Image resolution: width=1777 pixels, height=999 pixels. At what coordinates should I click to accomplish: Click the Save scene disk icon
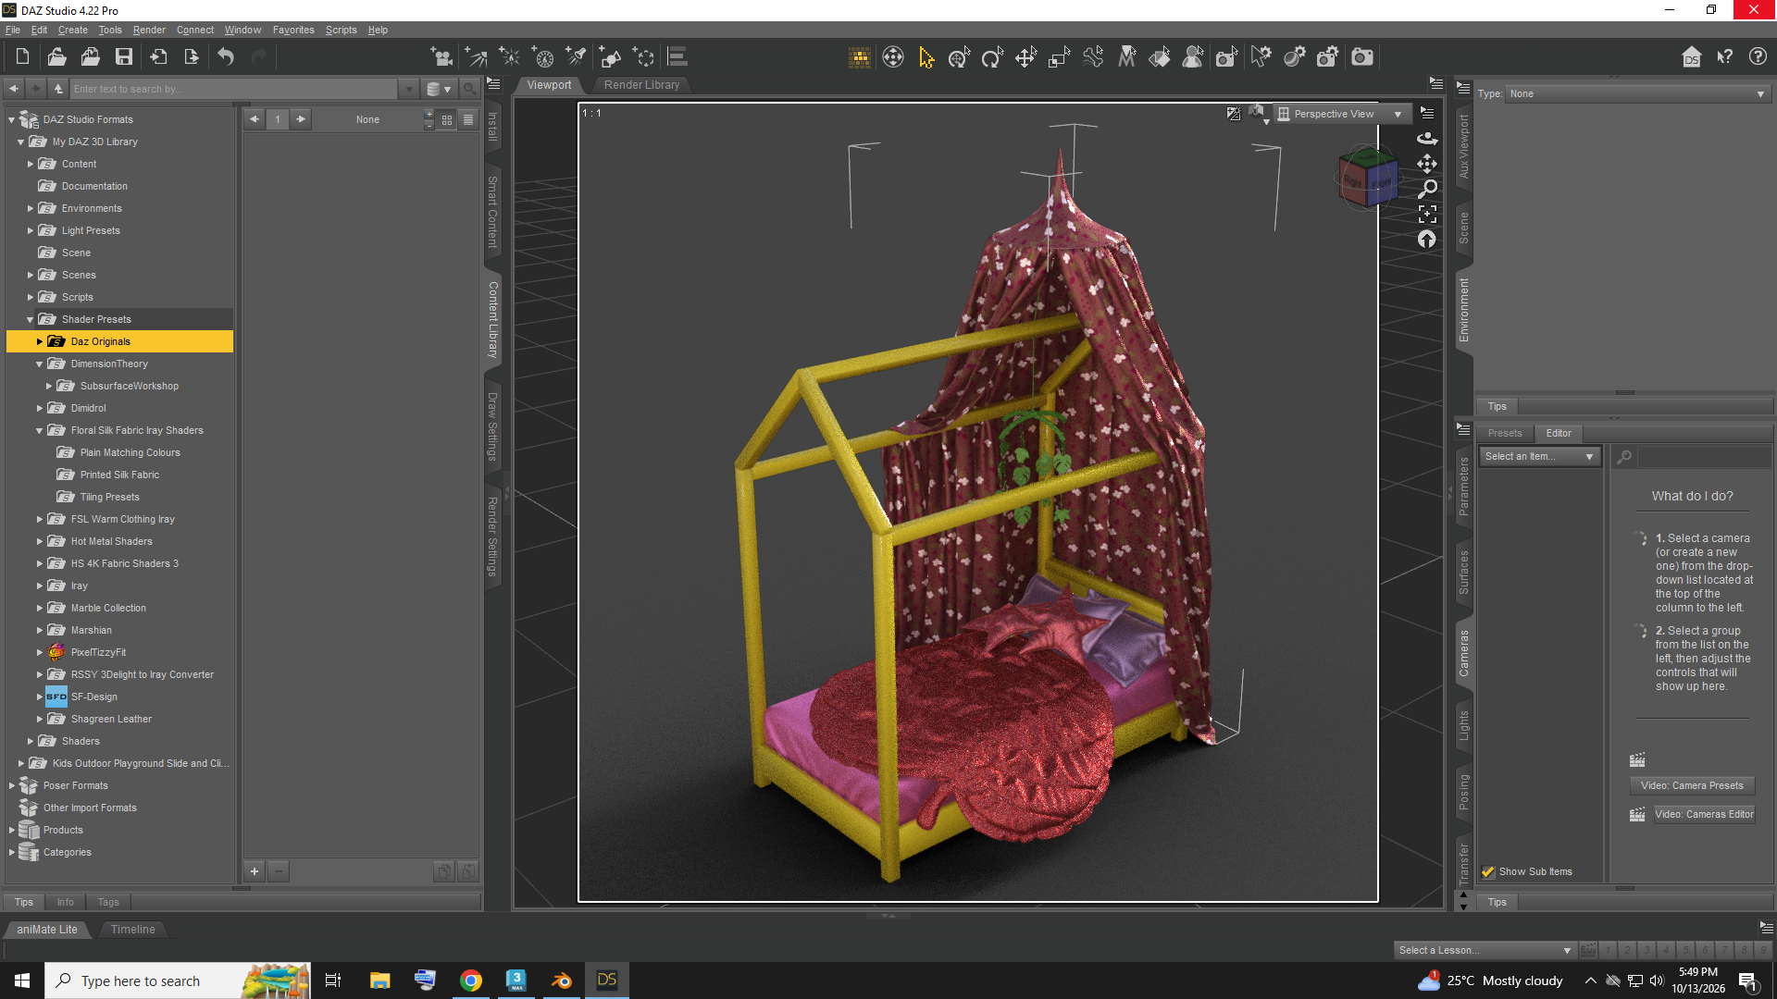pyautogui.click(x=123, y=57)
